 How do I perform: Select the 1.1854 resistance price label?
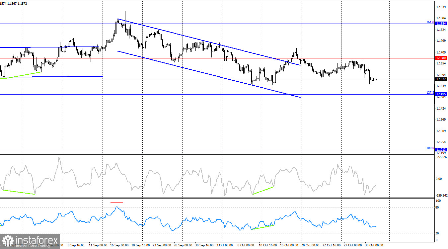click(x=441, y=23)
